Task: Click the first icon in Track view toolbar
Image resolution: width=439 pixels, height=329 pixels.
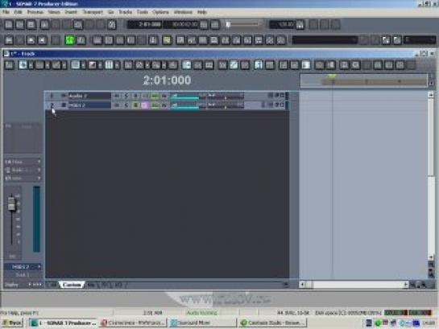Action: [9, 65]
